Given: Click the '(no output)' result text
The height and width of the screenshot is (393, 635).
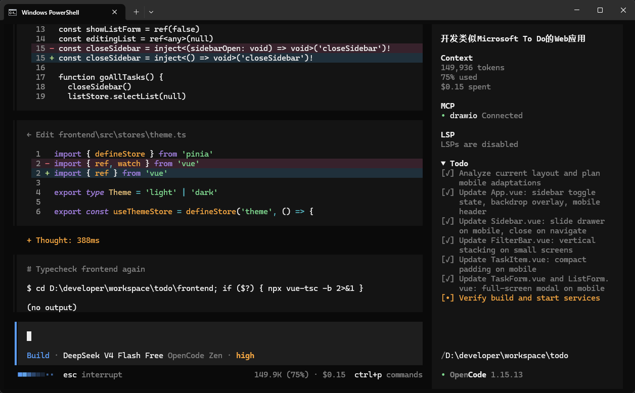Looking at the screenshot, I should (52, 308).
